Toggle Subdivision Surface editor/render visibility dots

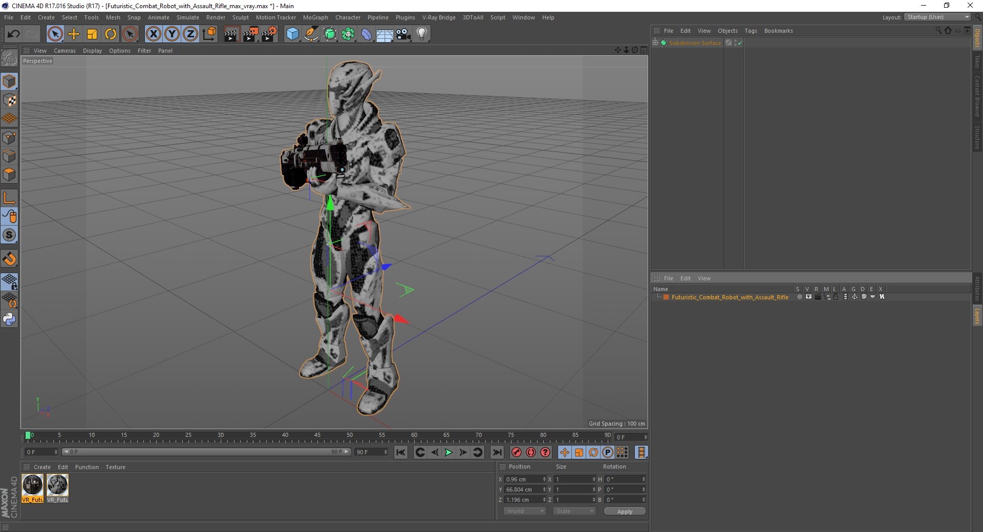pyautogui.click(x=736, y=43)
